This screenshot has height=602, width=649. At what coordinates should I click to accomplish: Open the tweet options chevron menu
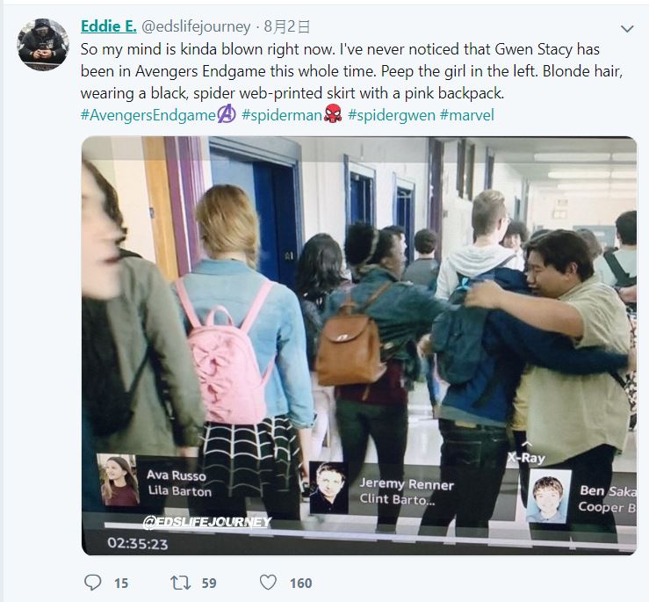click(x=627, y=29)
